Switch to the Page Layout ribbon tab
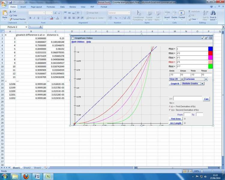The height and width of the screenshot is (180, 225). click(x=37, y=7)
